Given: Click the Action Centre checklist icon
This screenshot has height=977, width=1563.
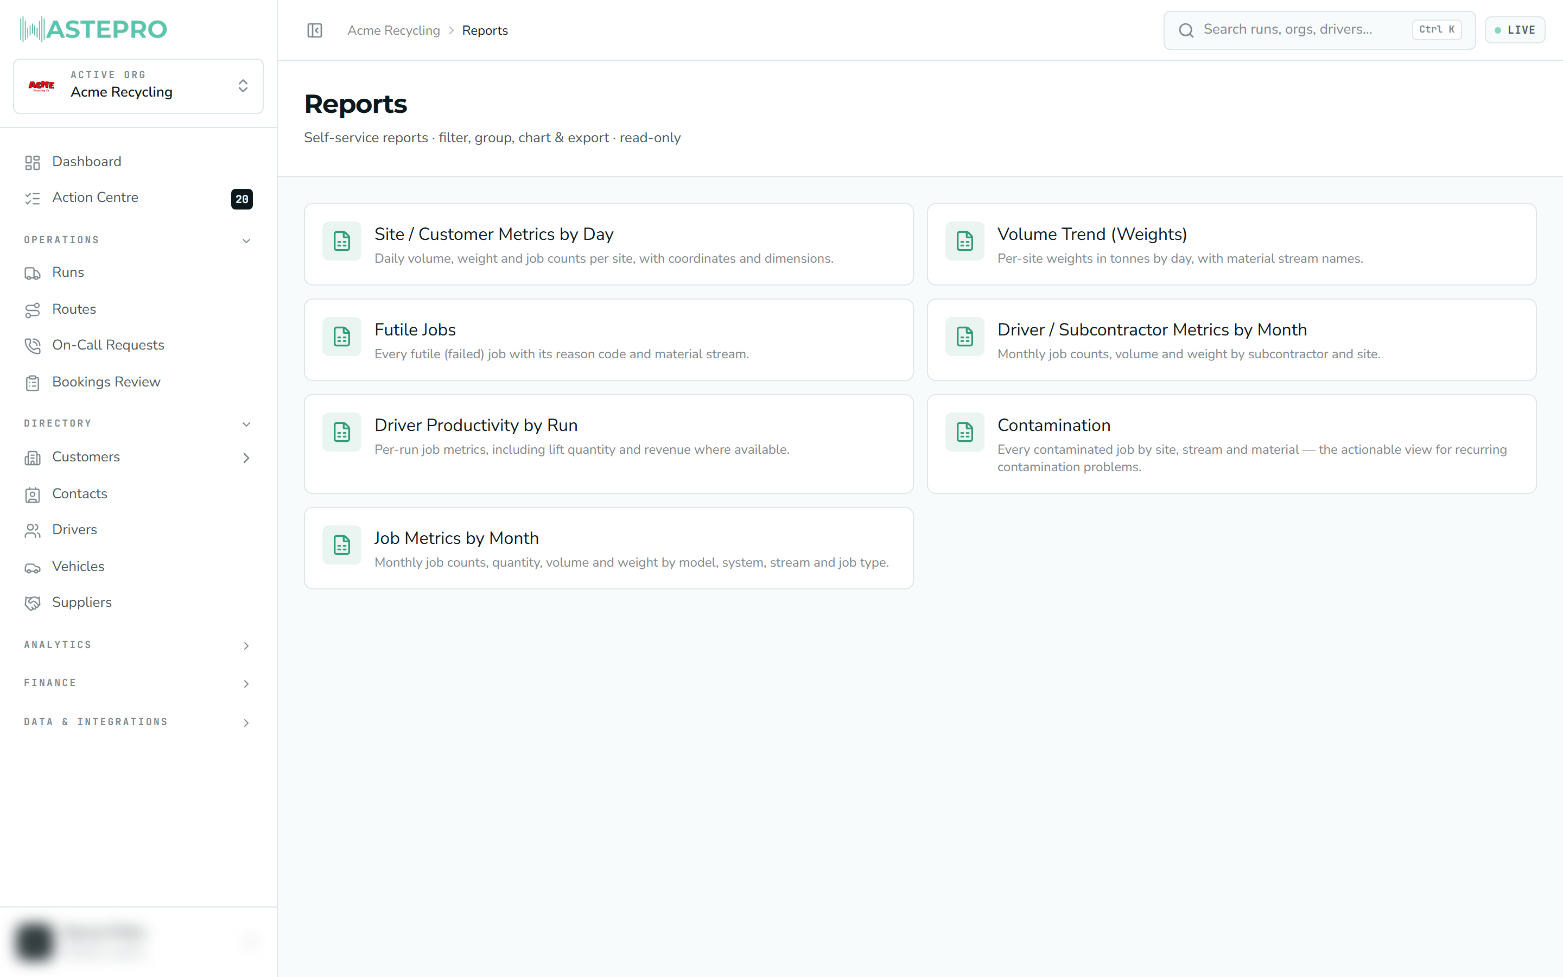Looking at the screenshot, I should point(33,198).
